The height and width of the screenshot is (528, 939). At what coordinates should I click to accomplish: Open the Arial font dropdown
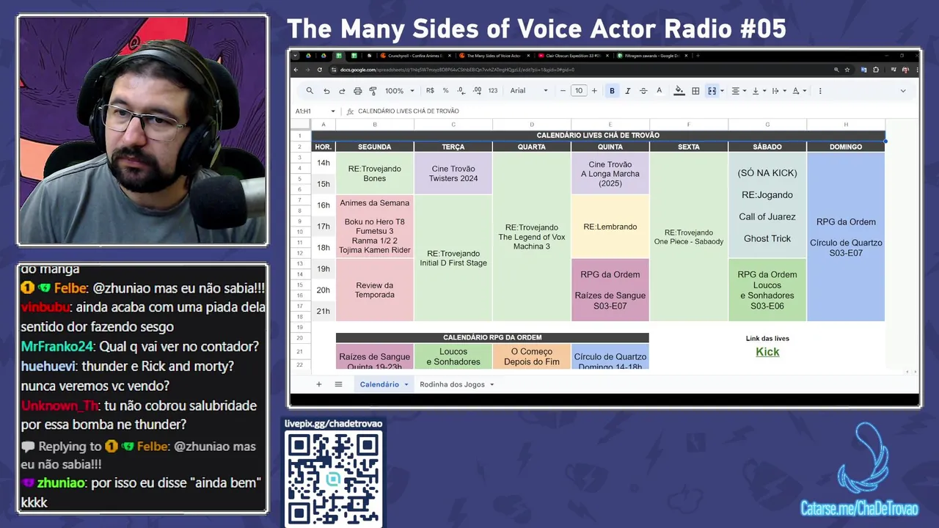point(529,91)
